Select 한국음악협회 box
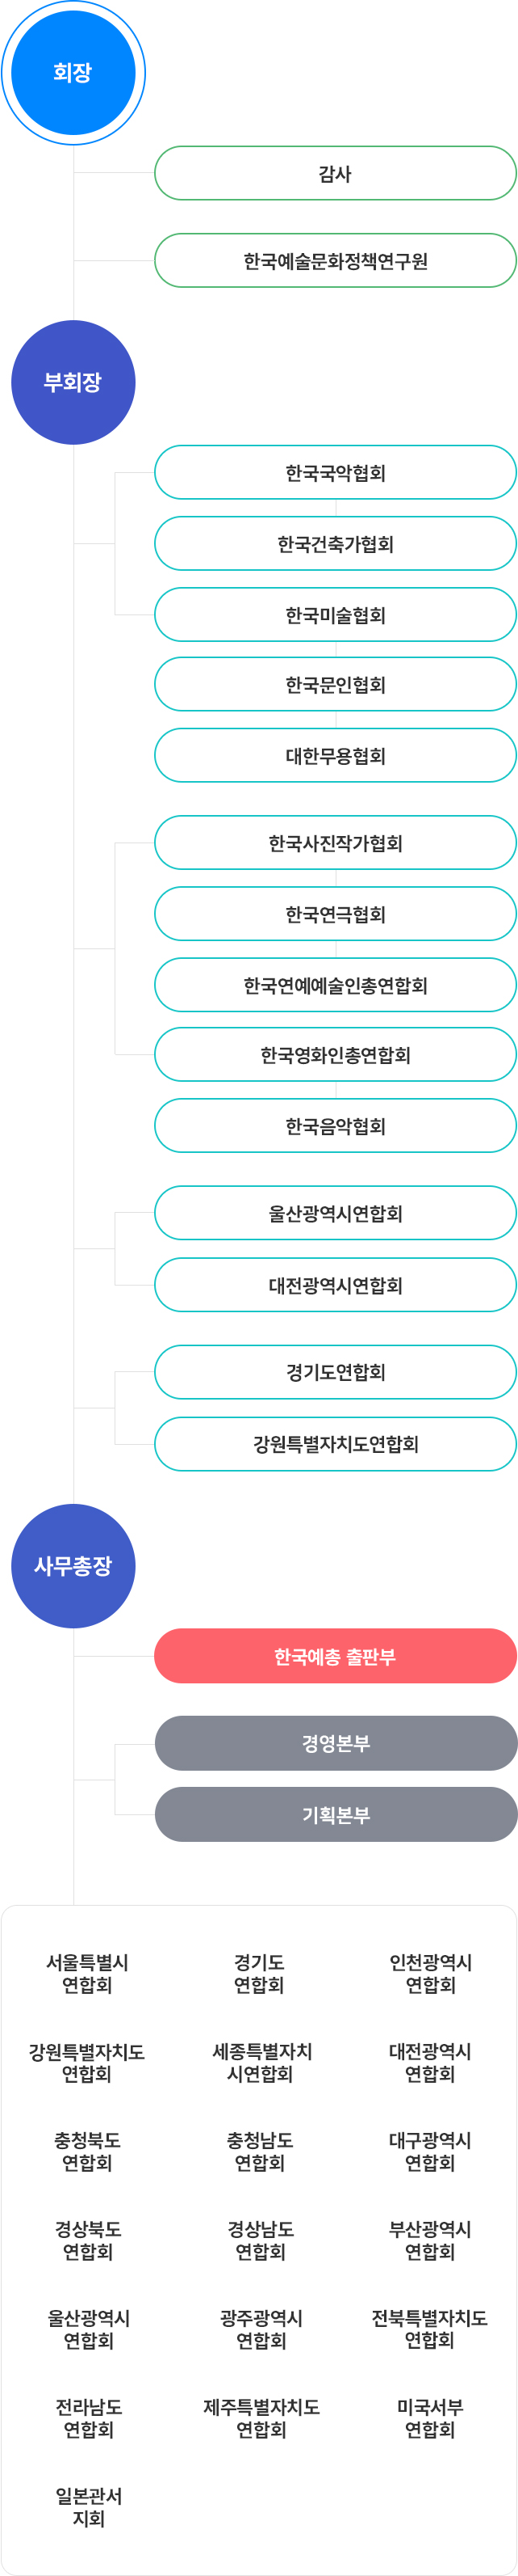Screen dimensions: 518x2576 336,1125
